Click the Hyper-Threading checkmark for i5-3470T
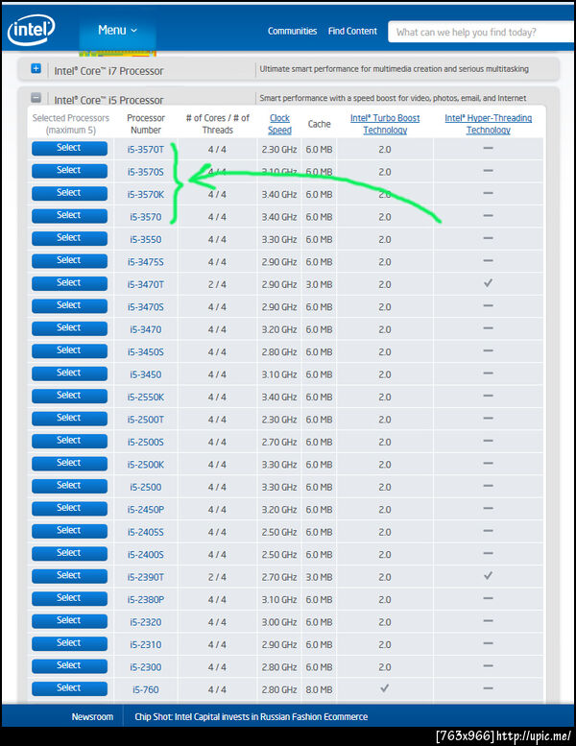 pyautogui.click(x=488, y=283)
